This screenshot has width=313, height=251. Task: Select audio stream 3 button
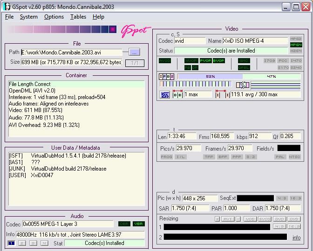point(34,244)
